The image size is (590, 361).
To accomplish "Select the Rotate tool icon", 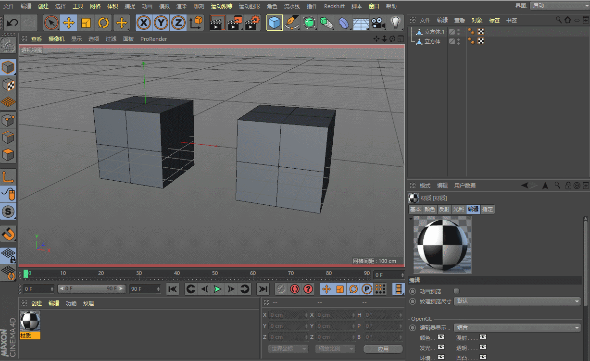I will click(x=103, y=23).
